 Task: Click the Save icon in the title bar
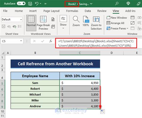pyautogui.click(x=30, y=4)
